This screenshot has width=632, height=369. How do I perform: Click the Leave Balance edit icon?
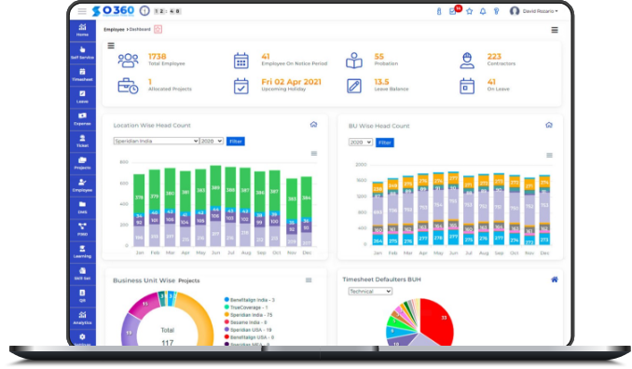(354, 87)
